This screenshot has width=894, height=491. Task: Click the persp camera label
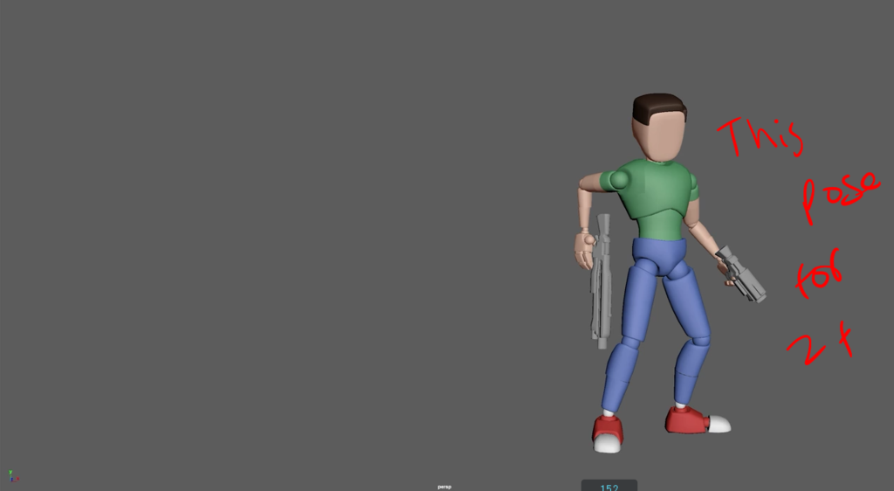[444, 487]
